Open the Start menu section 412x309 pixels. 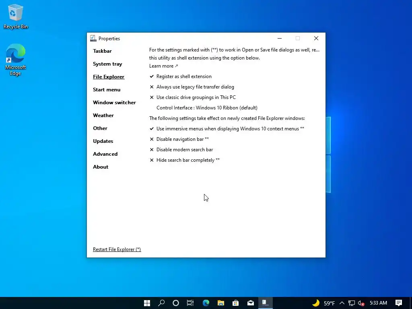(107, 90)
